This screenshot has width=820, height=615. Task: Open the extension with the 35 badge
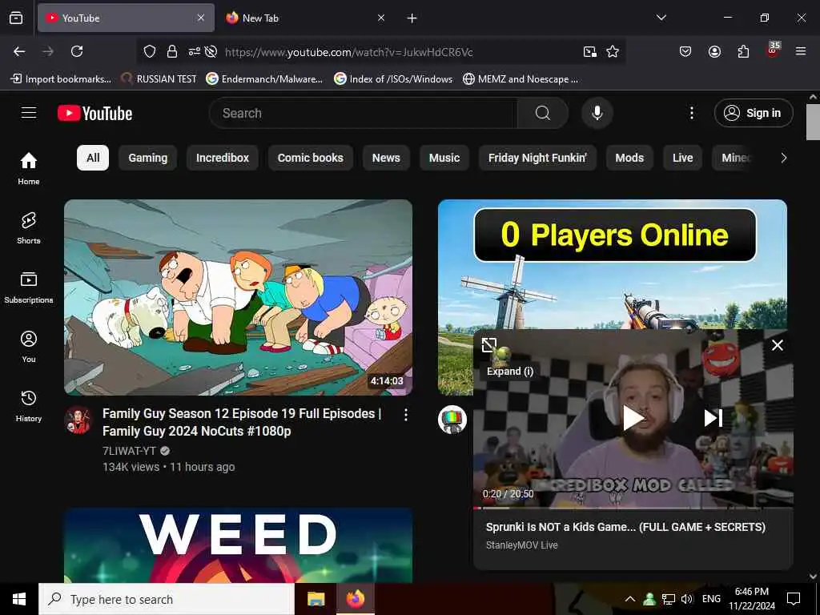point(773,50)
